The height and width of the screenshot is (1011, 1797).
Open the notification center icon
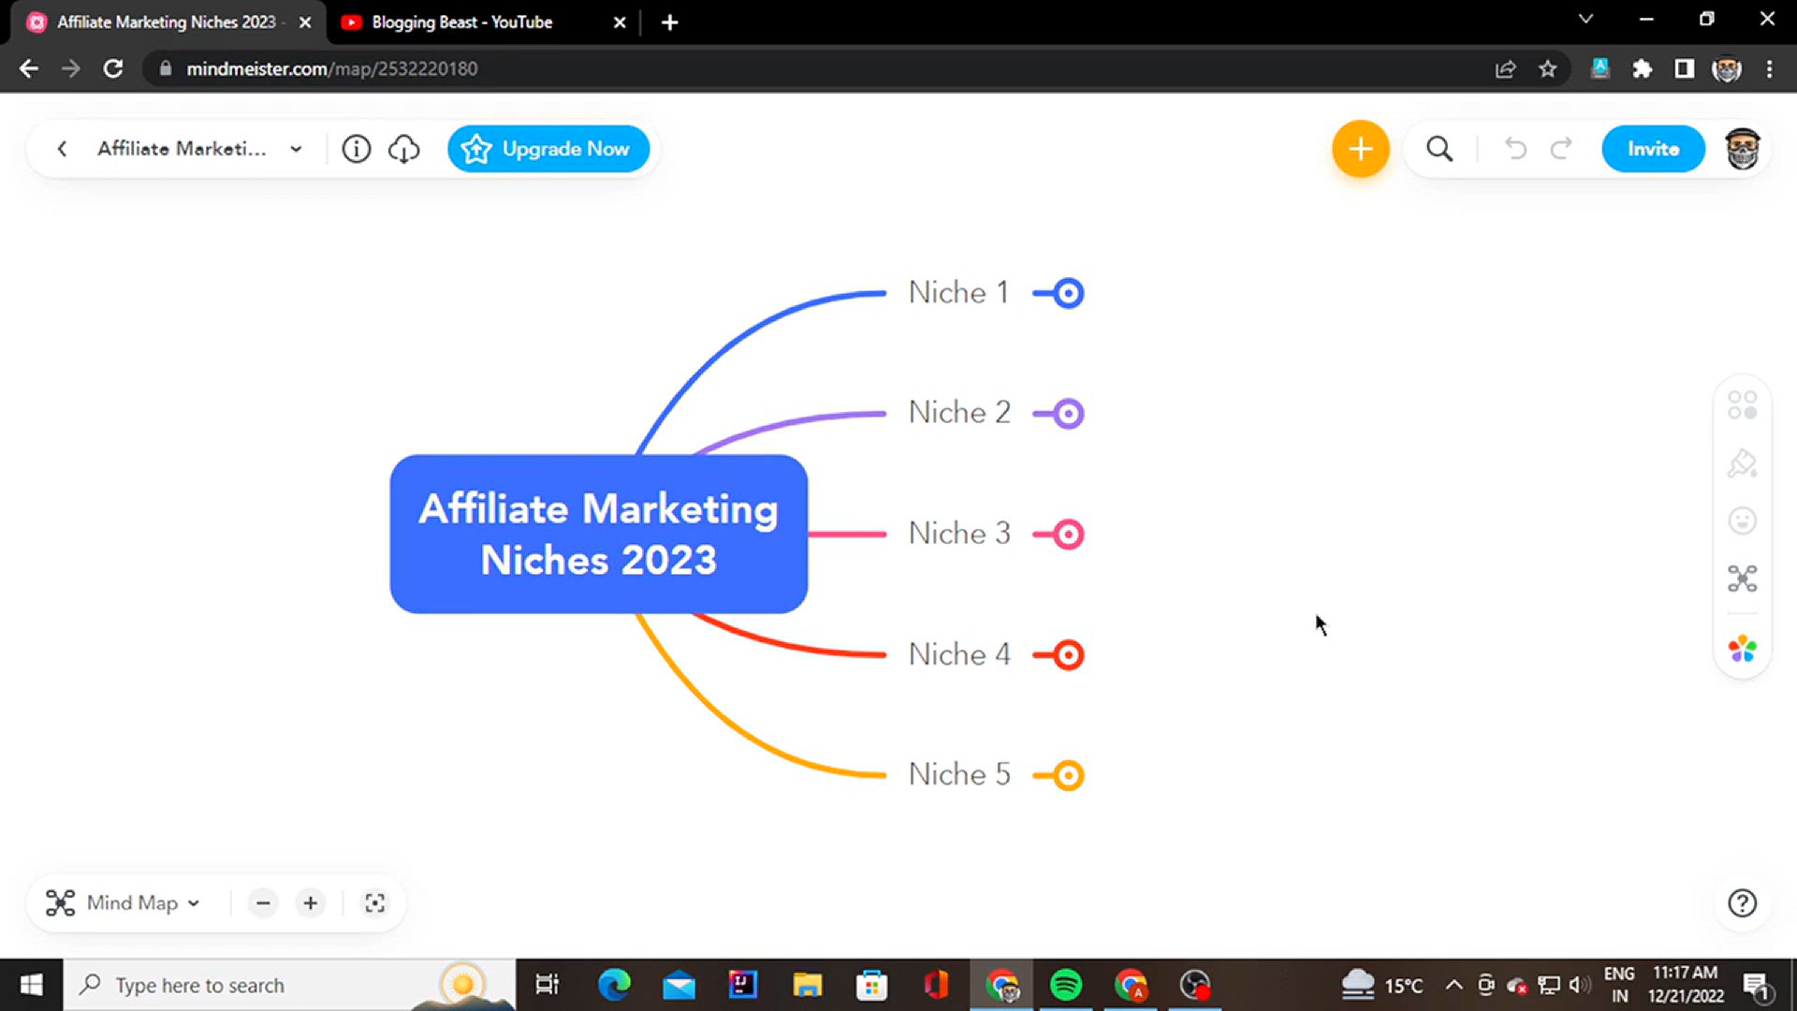1757,985
